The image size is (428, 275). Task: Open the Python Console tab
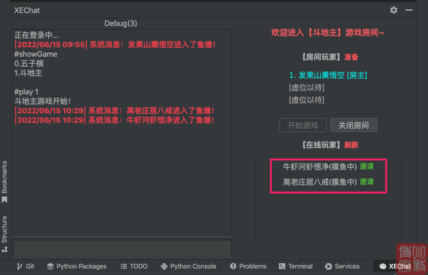click(x=189, y=266)
